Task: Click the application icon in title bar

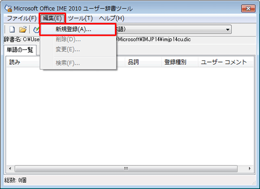Action: [8, 8]
